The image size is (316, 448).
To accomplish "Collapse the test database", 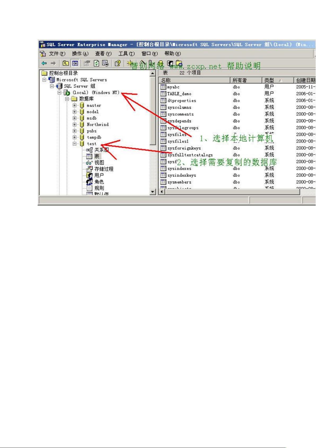I will coord(74,144).
